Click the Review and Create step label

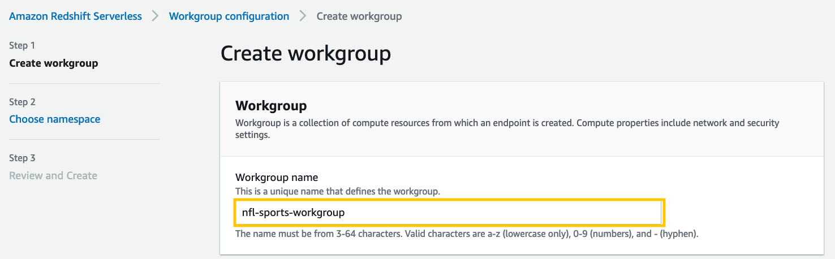coord(53,175)
